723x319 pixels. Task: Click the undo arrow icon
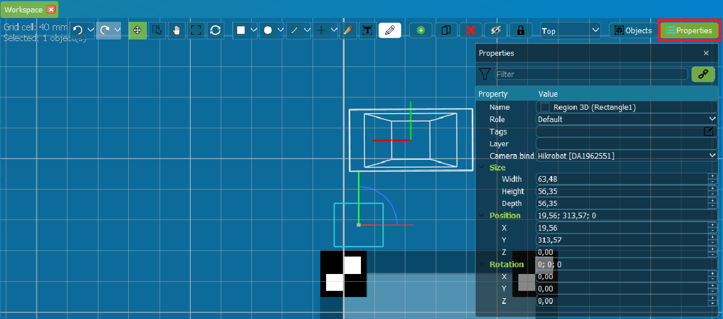point(78,30)
